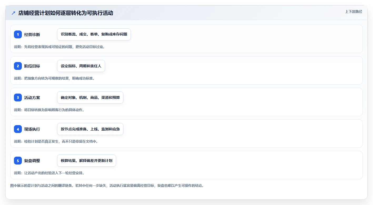Screen dimensions: 373x205
Task: Select step number 1 badge
Action: tap(18, 34)
